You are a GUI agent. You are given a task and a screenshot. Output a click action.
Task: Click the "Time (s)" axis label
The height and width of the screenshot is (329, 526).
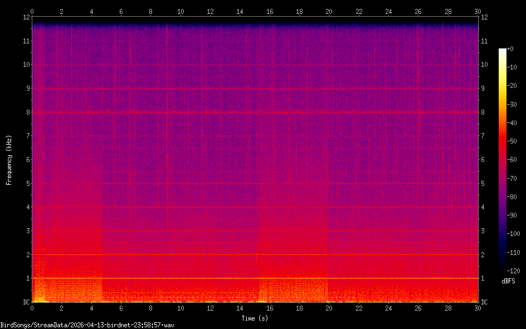[x=255, y=318]
